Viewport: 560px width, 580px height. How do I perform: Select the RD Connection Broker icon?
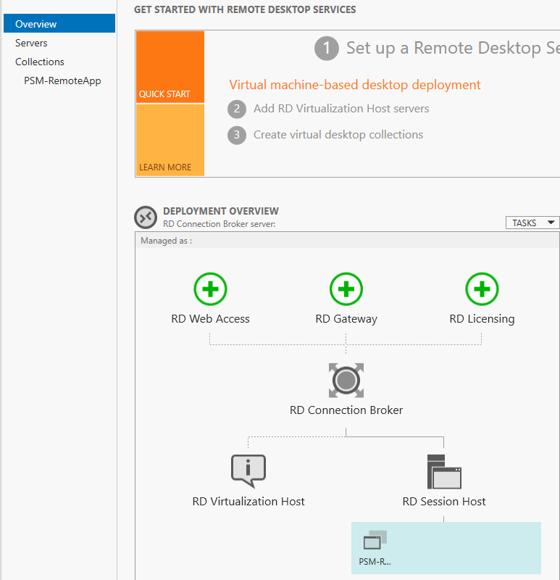pos(346,380)
